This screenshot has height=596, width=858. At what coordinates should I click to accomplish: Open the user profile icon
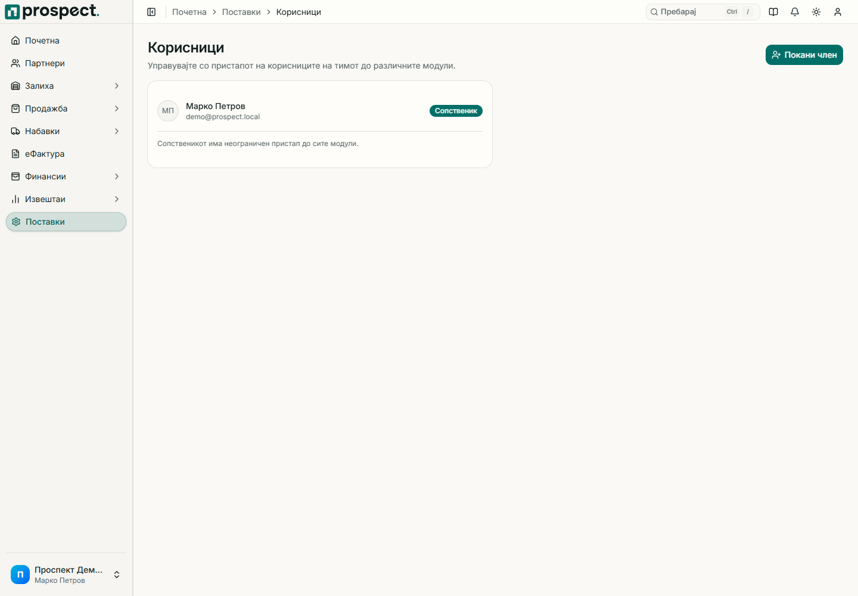click(838, 12)
